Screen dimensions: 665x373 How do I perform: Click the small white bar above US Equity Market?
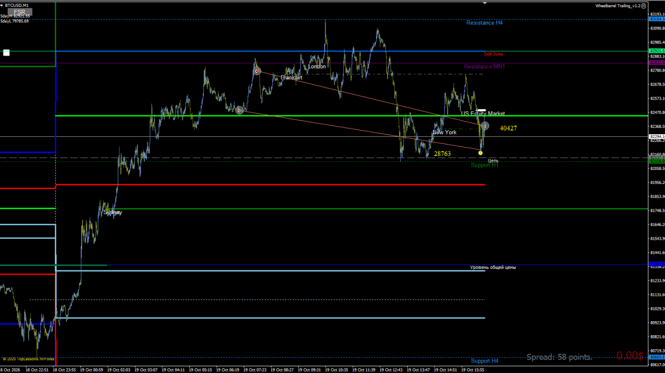pos(482,110)
